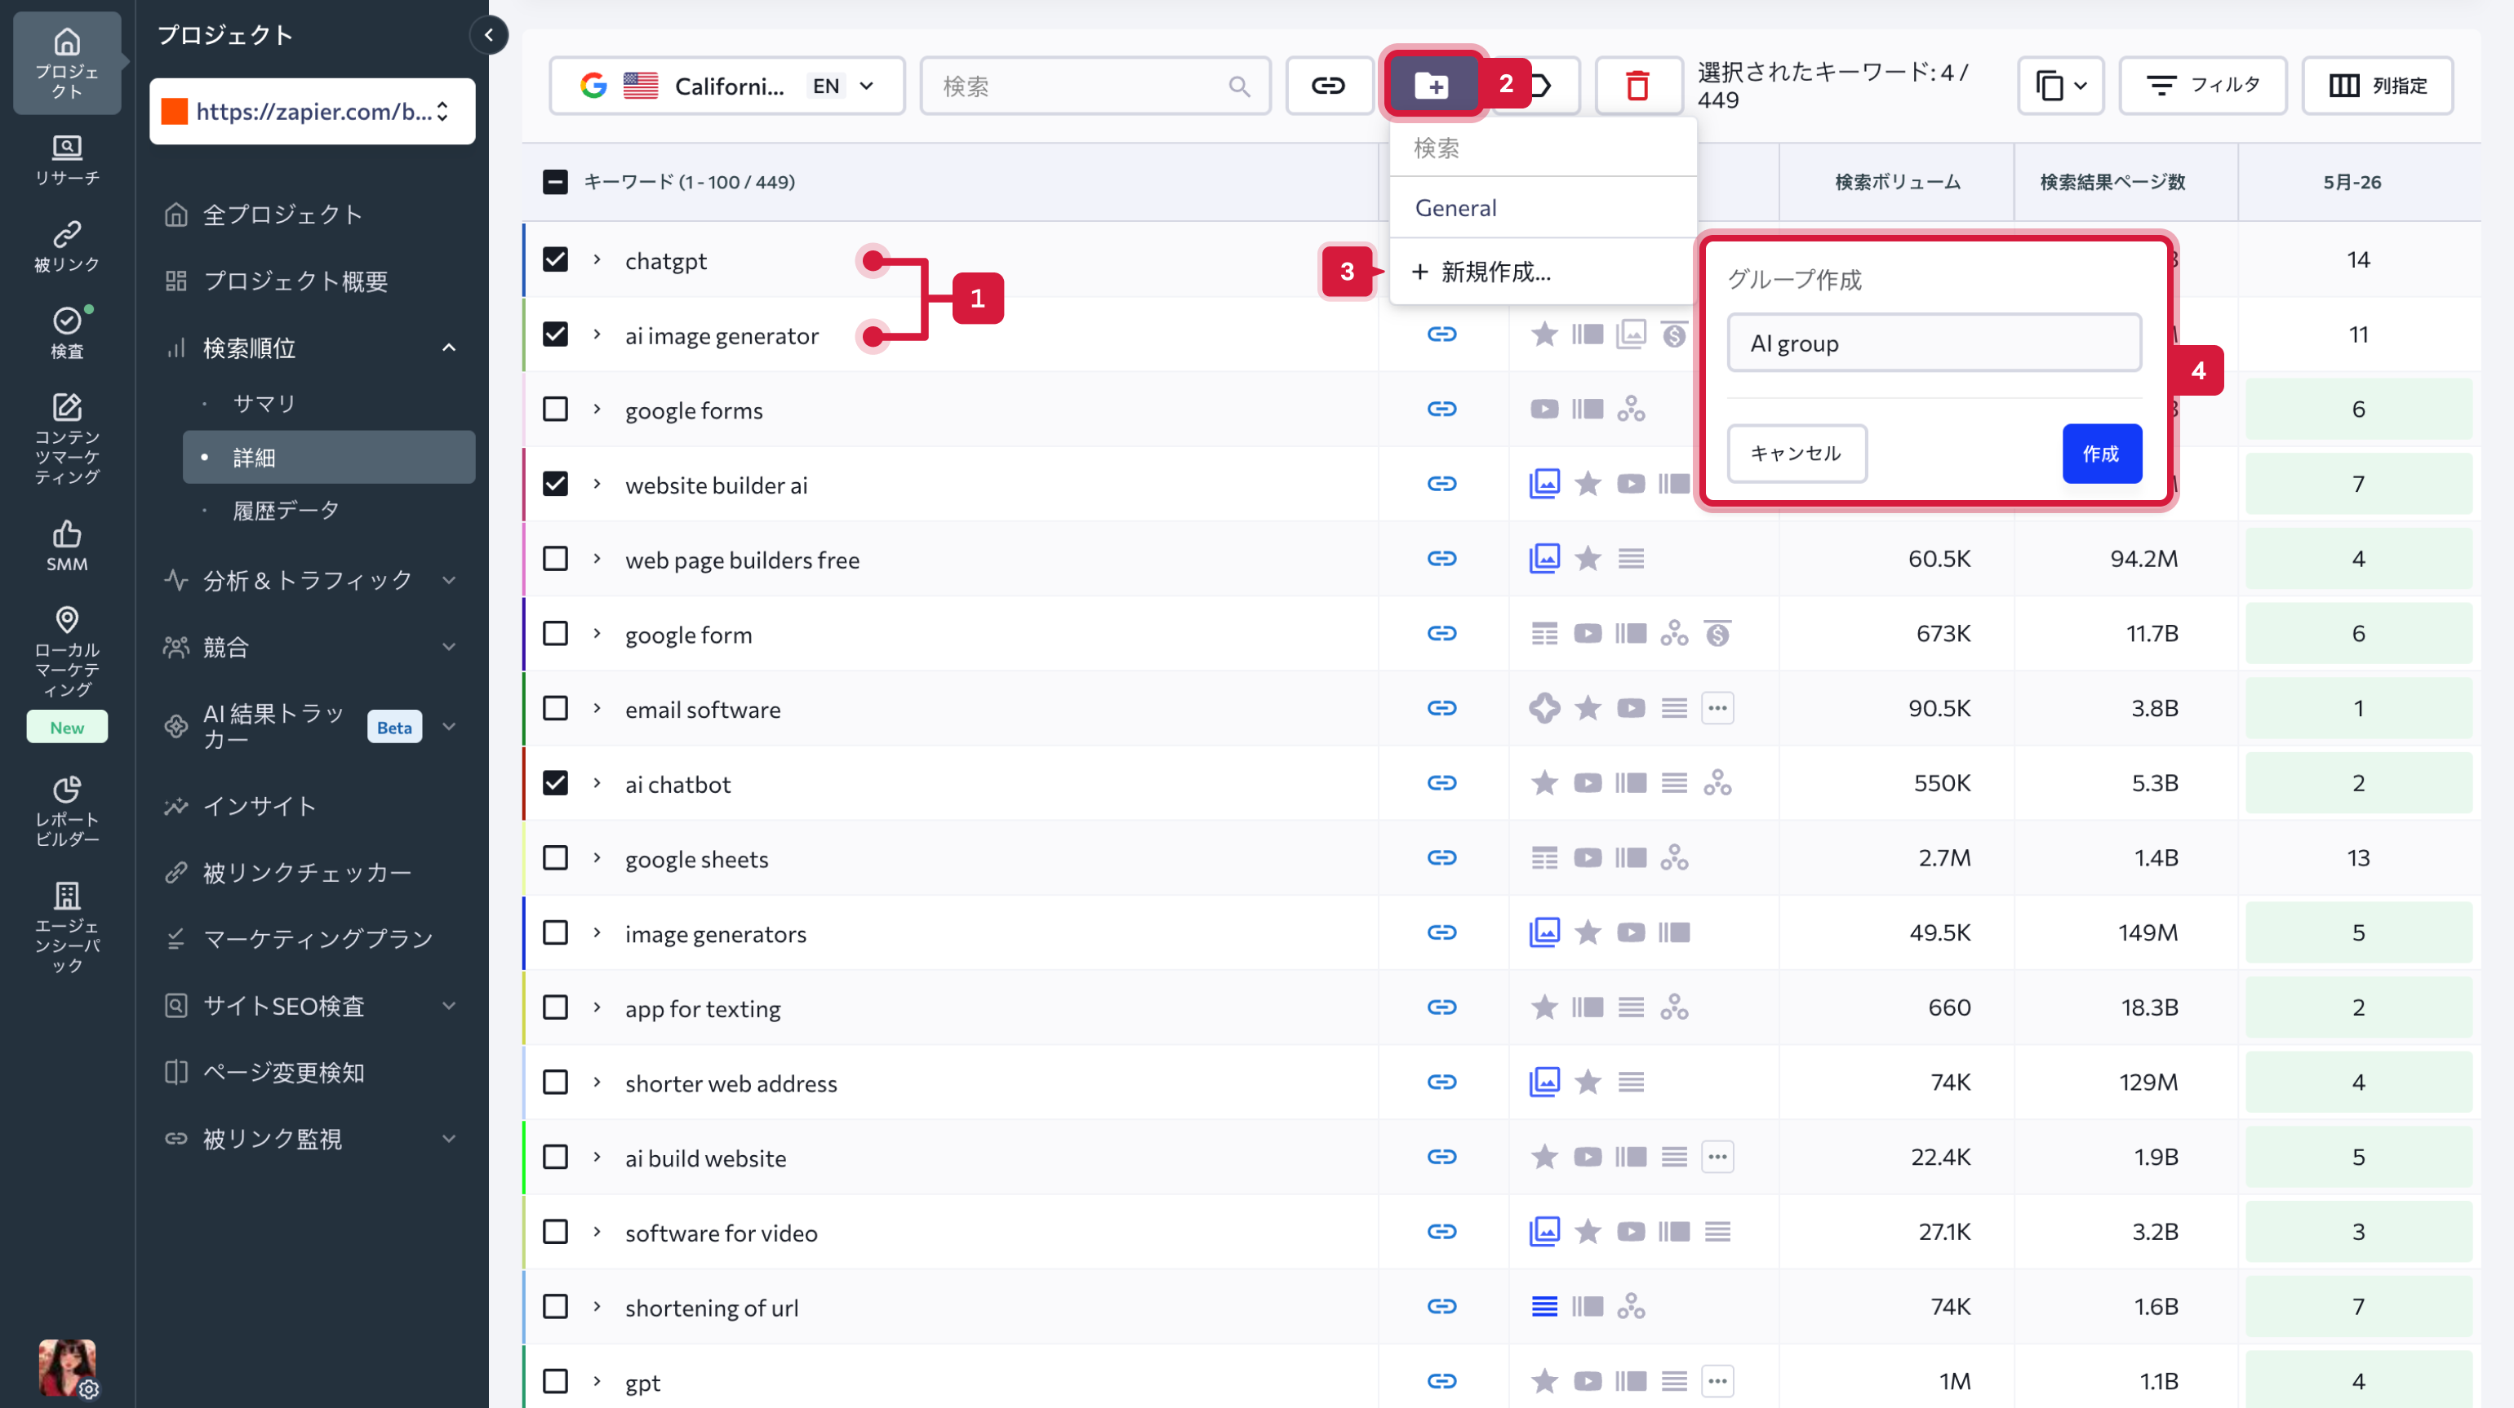
Task: Click star icon in web page builders free row
Action: [1588, 559]
